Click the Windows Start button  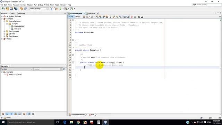(x=3, y=122)
